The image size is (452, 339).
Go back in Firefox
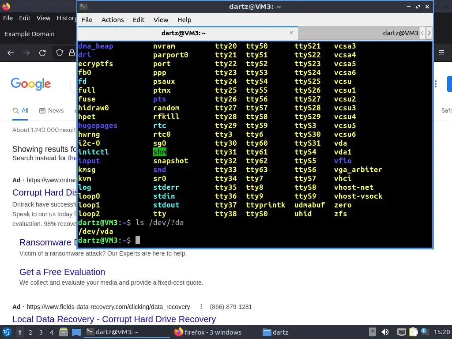(11, 53)
